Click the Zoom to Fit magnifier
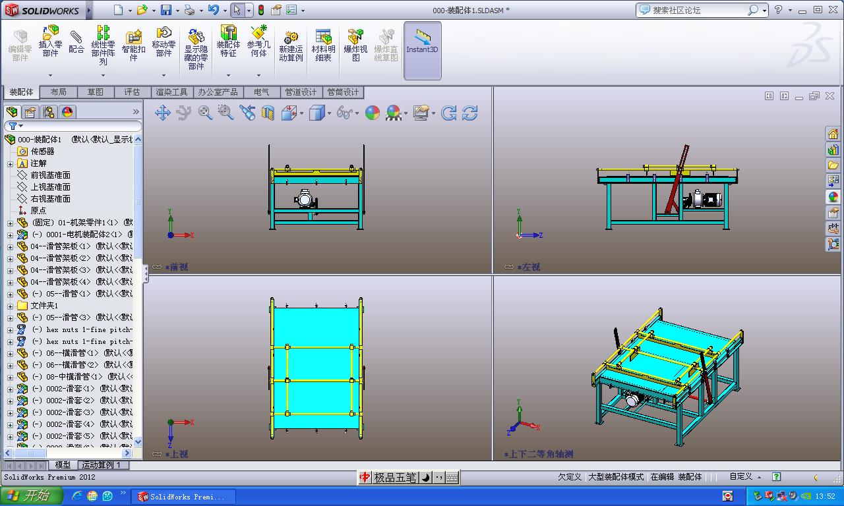Viewport: 844px width, 506px height. pyautogui.click(x=205, y=113)
